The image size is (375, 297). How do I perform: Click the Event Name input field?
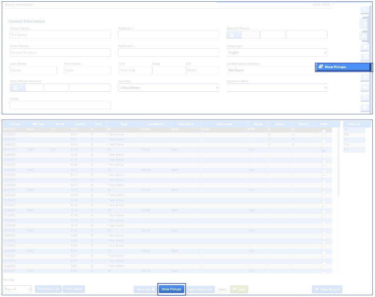pyautogui.click(x=60, y=53)
